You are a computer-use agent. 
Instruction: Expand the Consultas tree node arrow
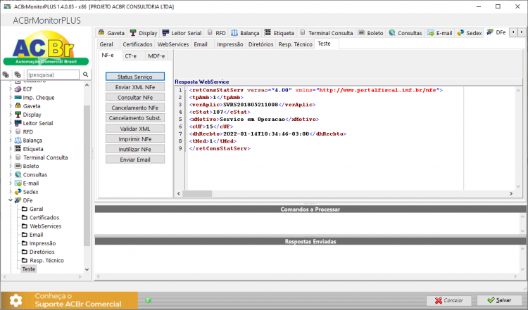point(11,174)
